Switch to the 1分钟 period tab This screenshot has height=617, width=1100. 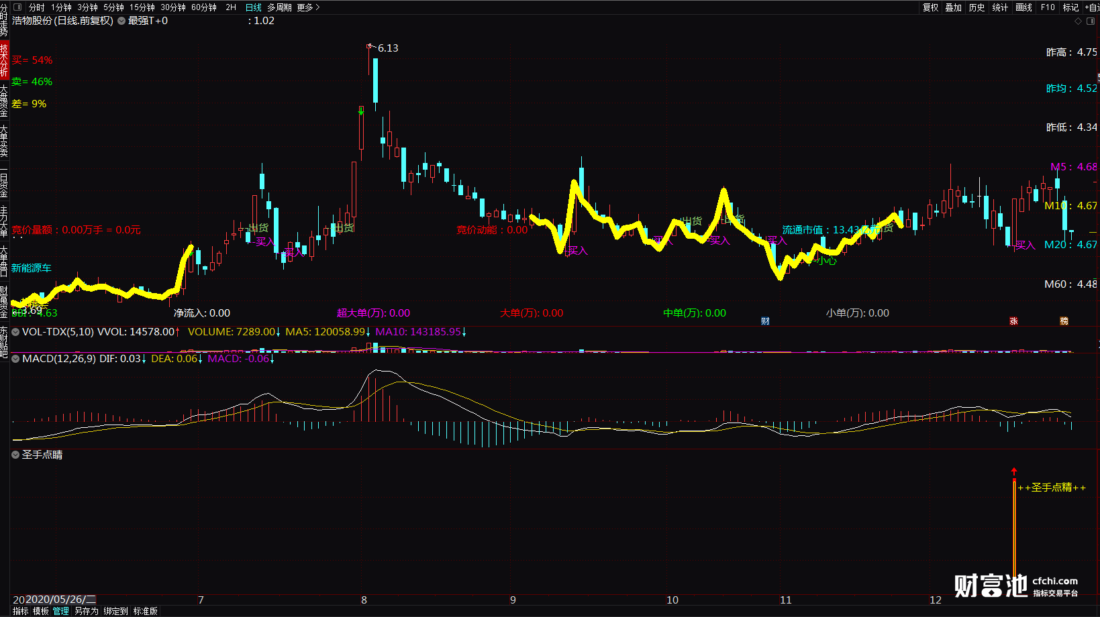coord(61,7)
